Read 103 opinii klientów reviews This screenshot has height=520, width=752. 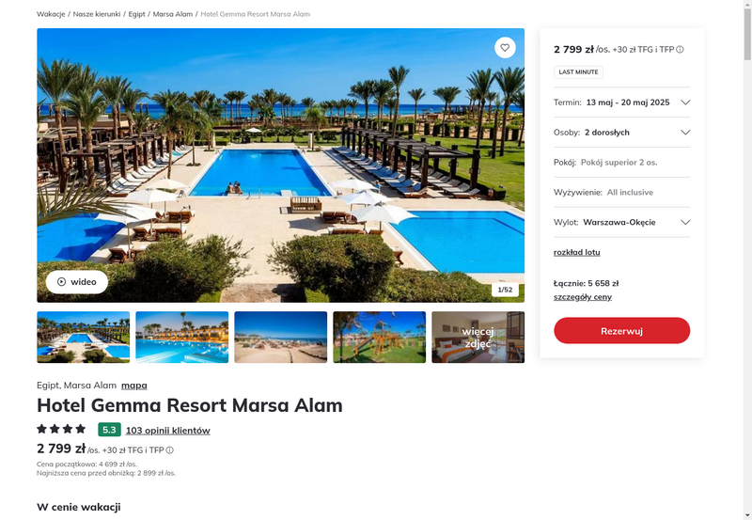pos(168,431)
